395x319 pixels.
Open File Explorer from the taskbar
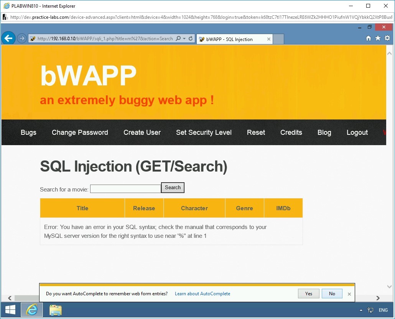pos(55,310)
